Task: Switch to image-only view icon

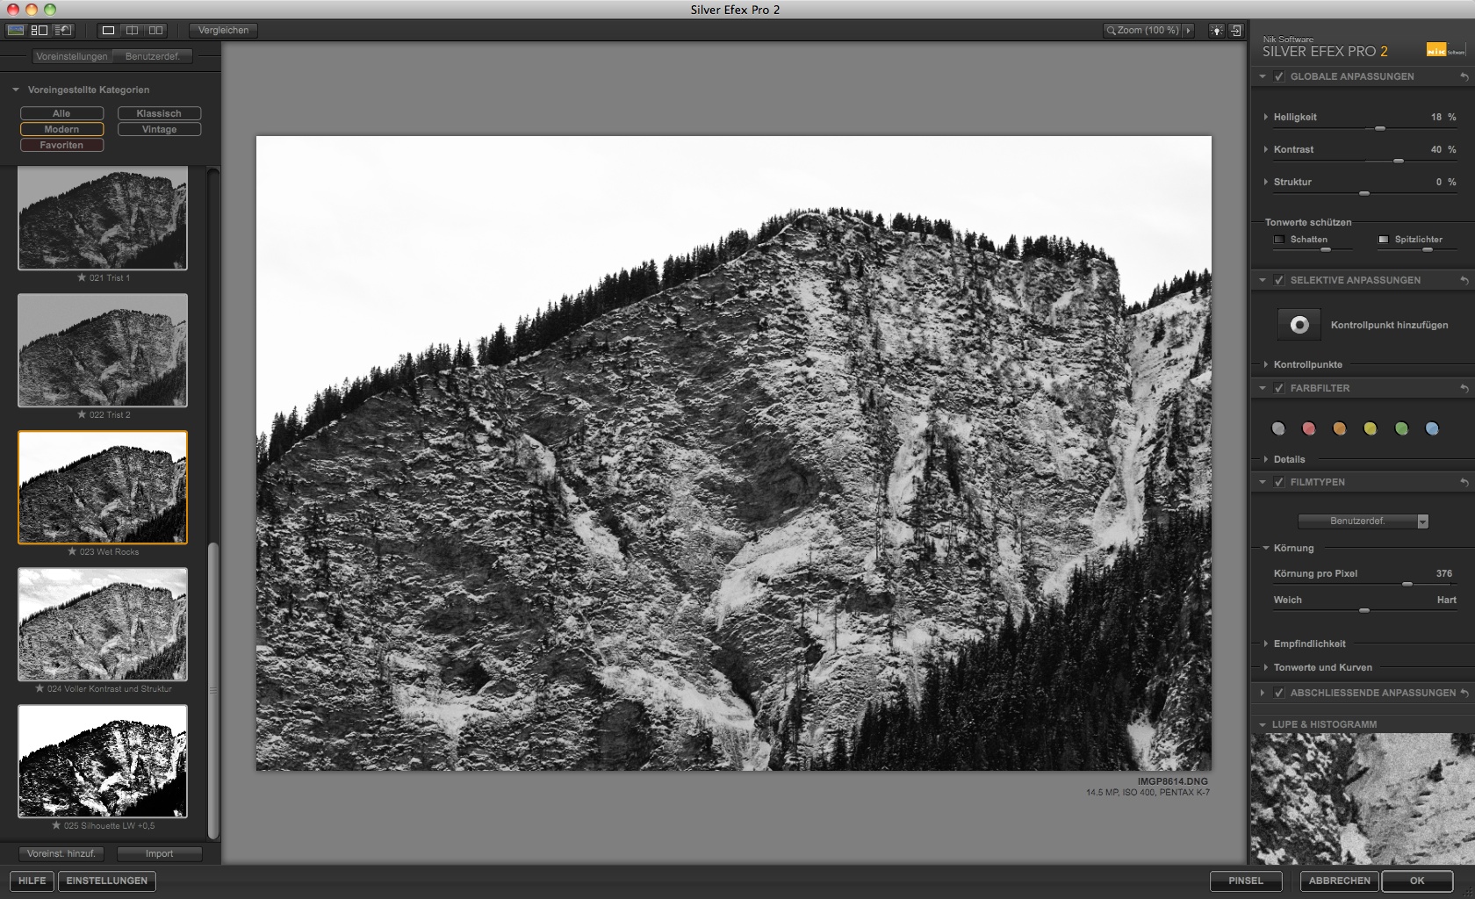Action: pos(15,30)
